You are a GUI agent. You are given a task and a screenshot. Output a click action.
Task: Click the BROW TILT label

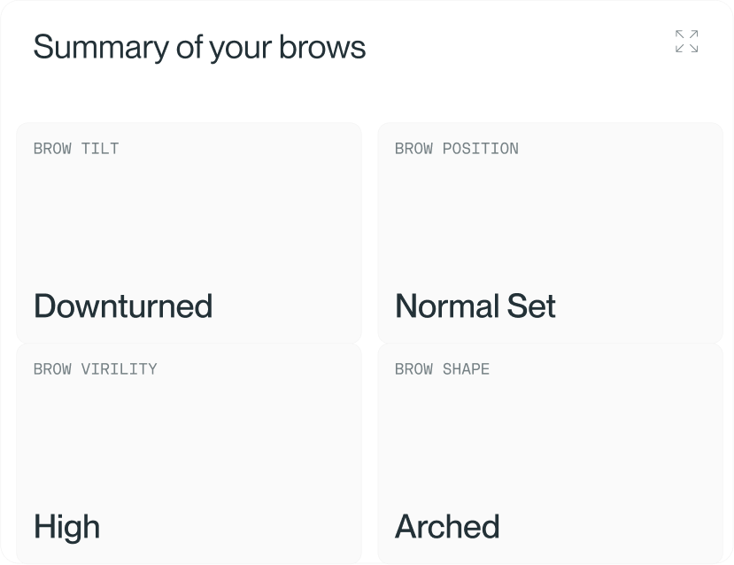click(x=76, y=149)
